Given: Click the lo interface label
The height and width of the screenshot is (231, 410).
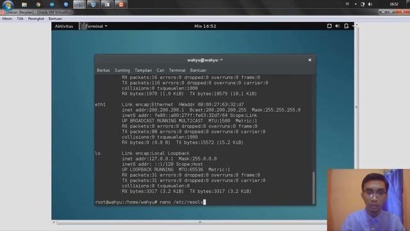Looking at the screenshot, I should click(x=97, y=153).
